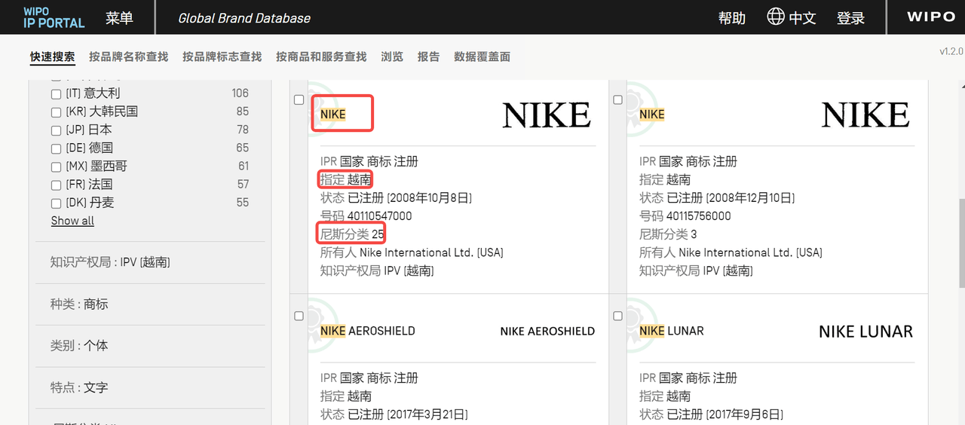Open the NIKE logo image for class 25
The width and height of the screenshot is (965, 425).
[x=546, y=115]
